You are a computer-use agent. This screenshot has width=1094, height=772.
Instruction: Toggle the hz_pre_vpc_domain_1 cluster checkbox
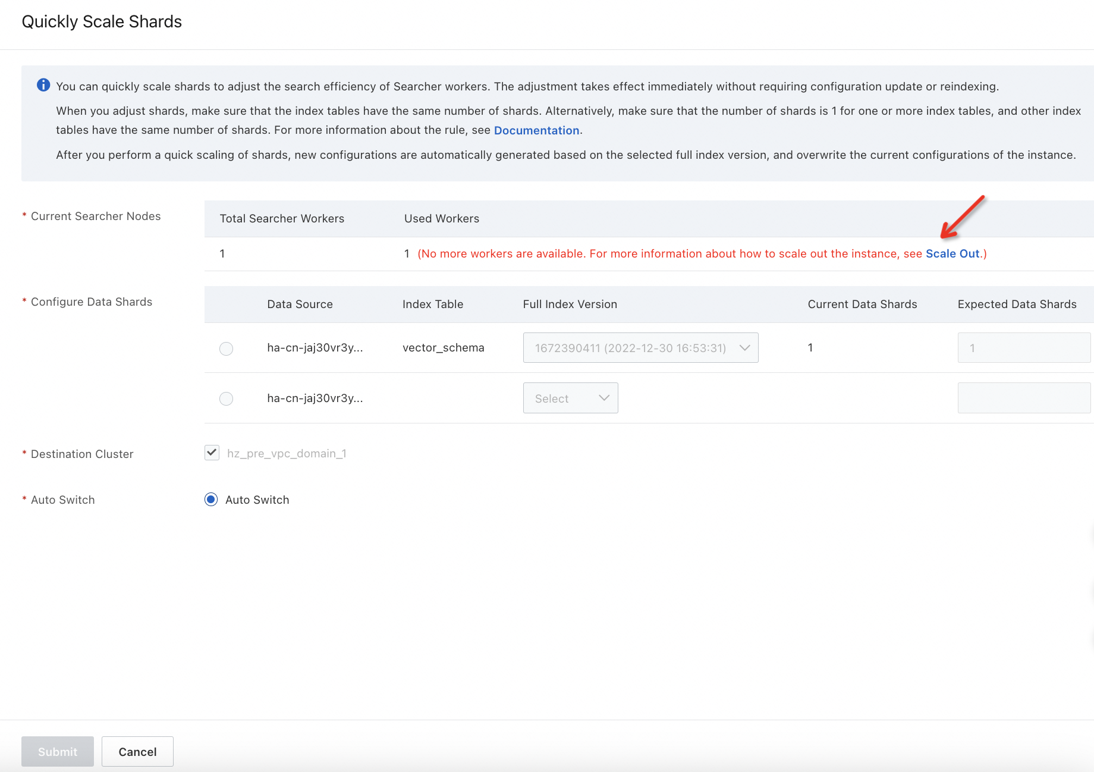click(x=212, y=453)
